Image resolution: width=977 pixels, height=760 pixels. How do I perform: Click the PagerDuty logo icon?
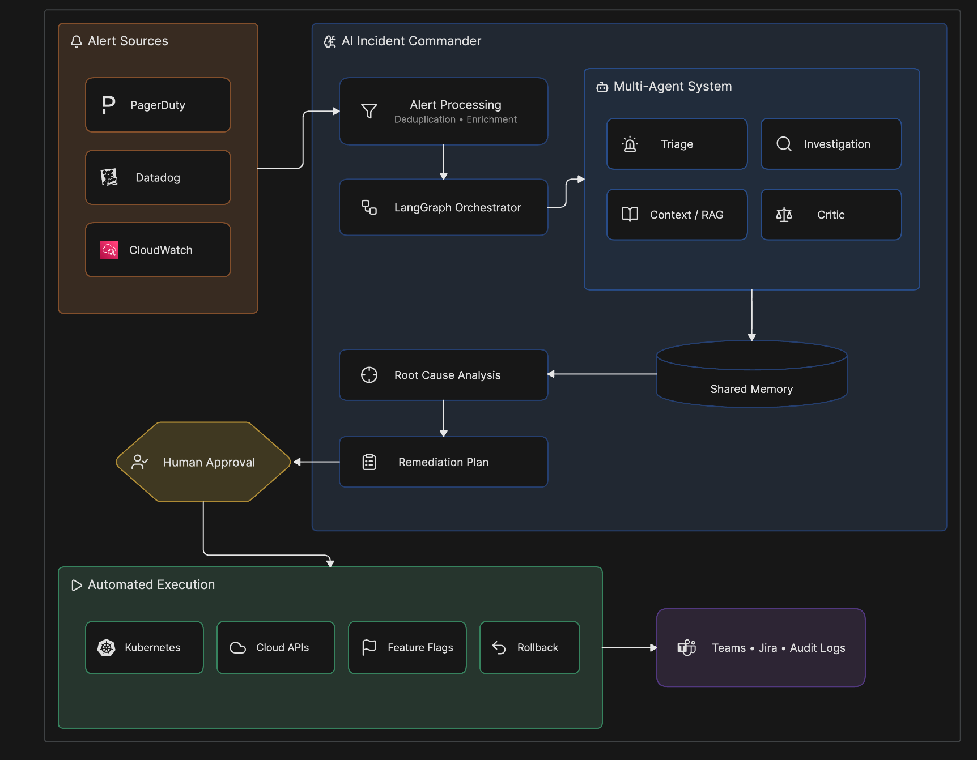coord(108,105)
